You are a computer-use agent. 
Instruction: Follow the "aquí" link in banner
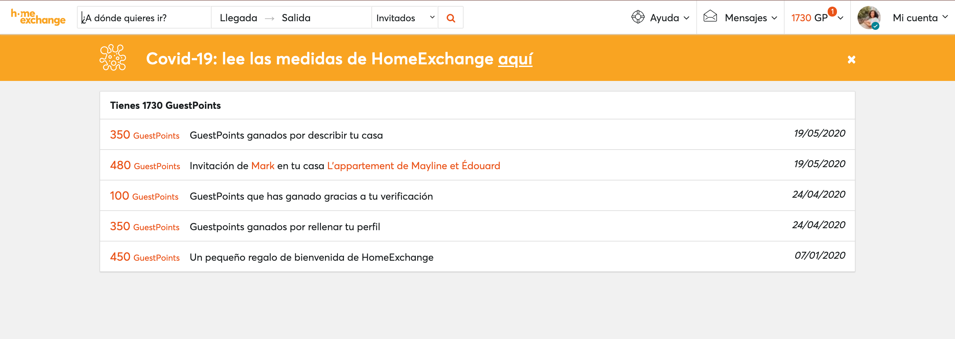(515, 59)
